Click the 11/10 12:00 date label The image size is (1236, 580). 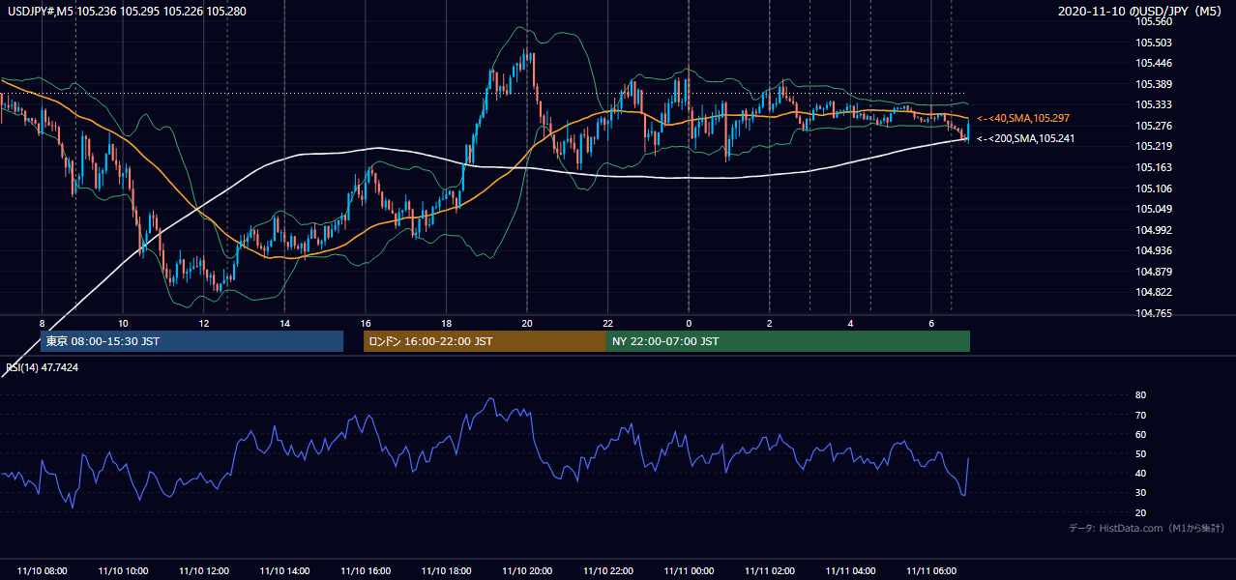203,571
